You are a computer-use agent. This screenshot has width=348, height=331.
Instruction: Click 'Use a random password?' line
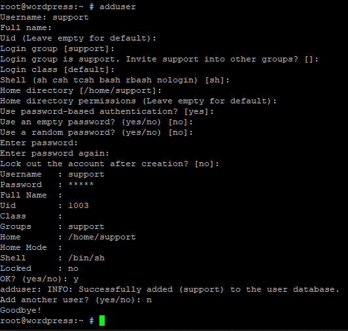[97, 133]
